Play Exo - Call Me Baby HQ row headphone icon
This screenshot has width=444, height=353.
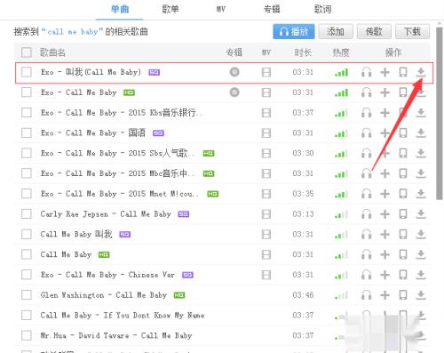point(367,92)
